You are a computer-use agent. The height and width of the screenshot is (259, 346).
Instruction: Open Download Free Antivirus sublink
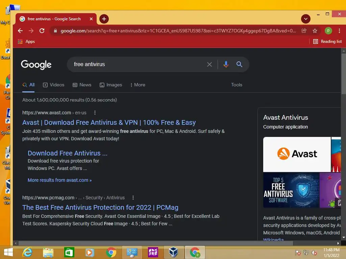[68, 153]
